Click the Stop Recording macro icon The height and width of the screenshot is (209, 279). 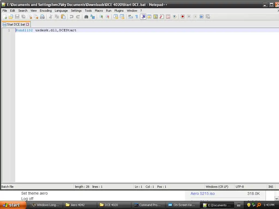[189, 17]
